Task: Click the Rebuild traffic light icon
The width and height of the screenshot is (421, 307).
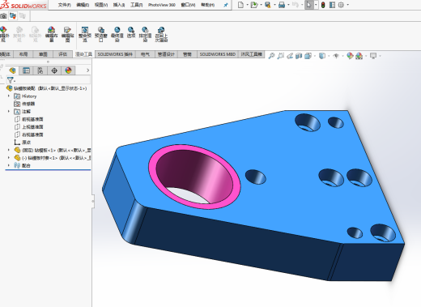Action: 323,5
